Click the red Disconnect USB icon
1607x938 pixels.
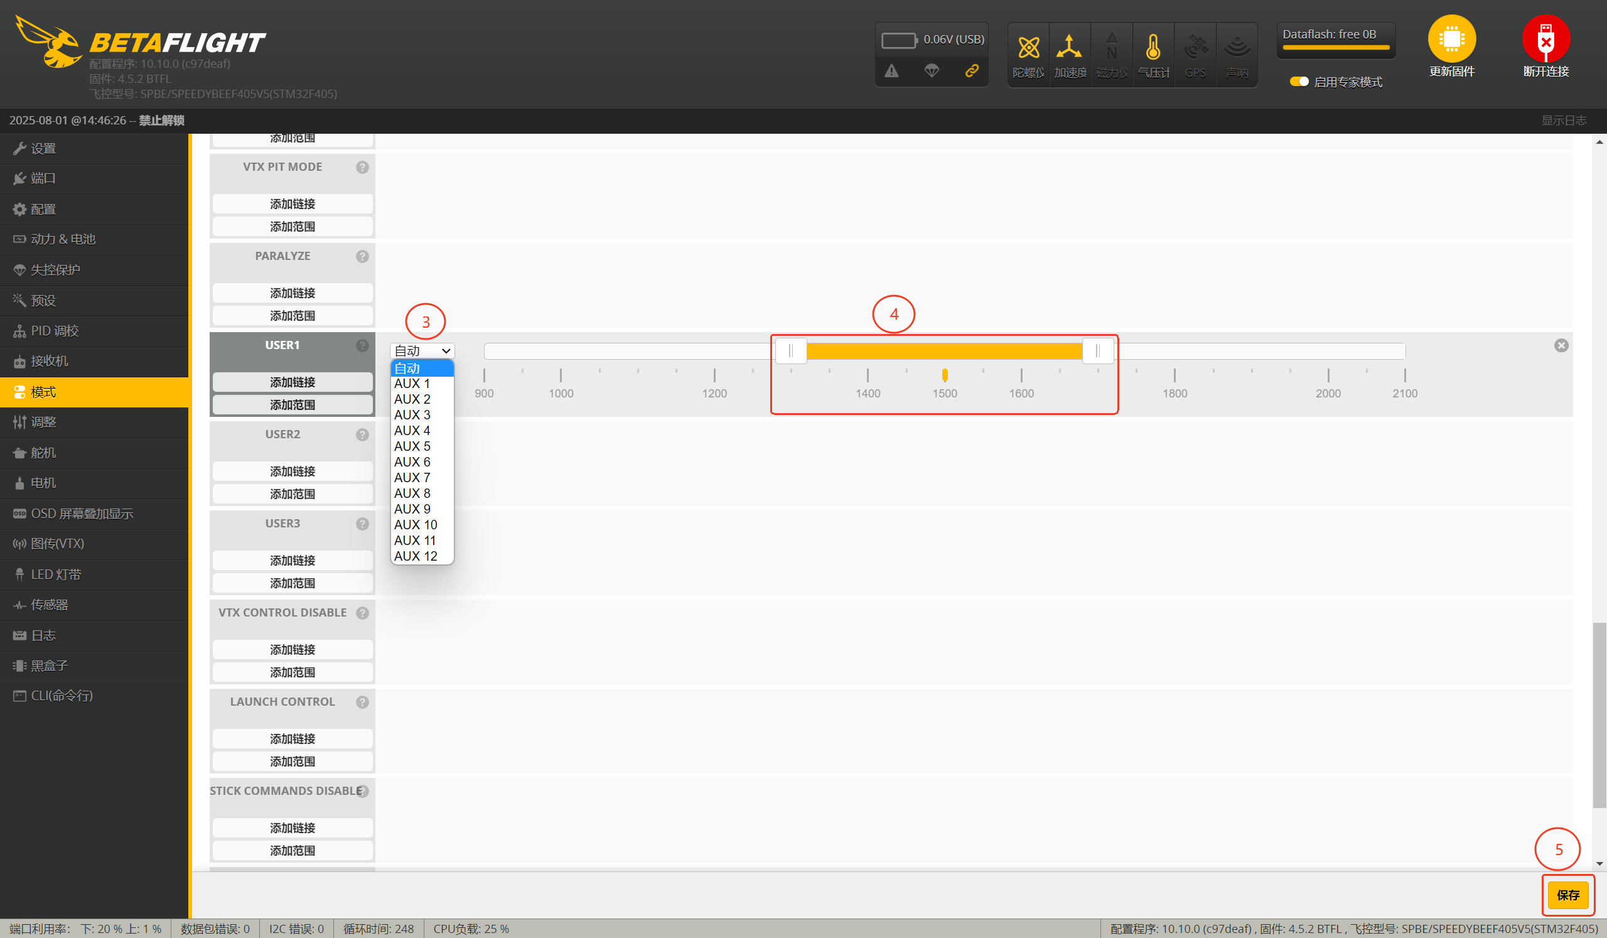pos(1545,40)
